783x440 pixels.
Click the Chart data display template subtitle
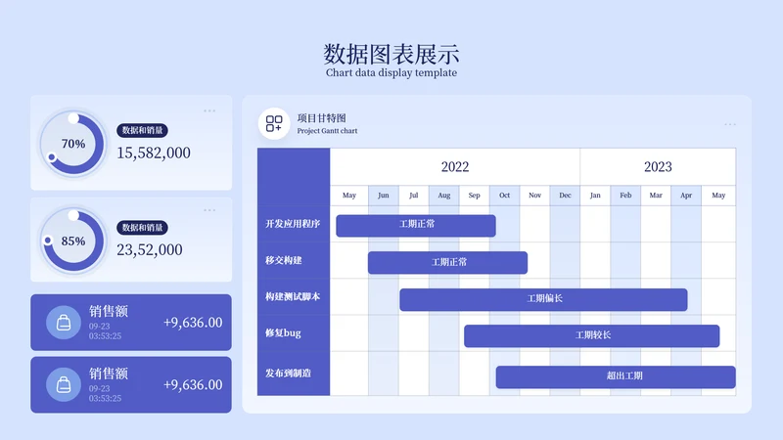[x=391, y=72]
